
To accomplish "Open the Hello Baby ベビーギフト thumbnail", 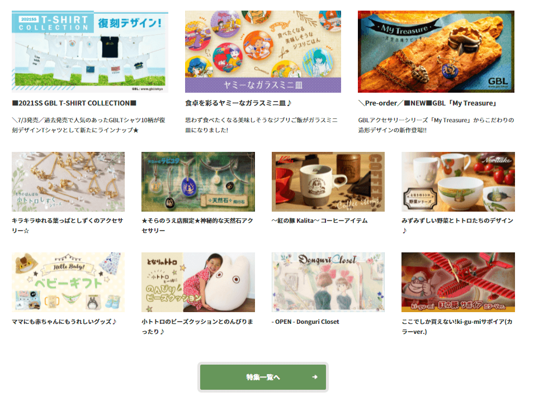I will pyautogui.click(x=68, y=282).
